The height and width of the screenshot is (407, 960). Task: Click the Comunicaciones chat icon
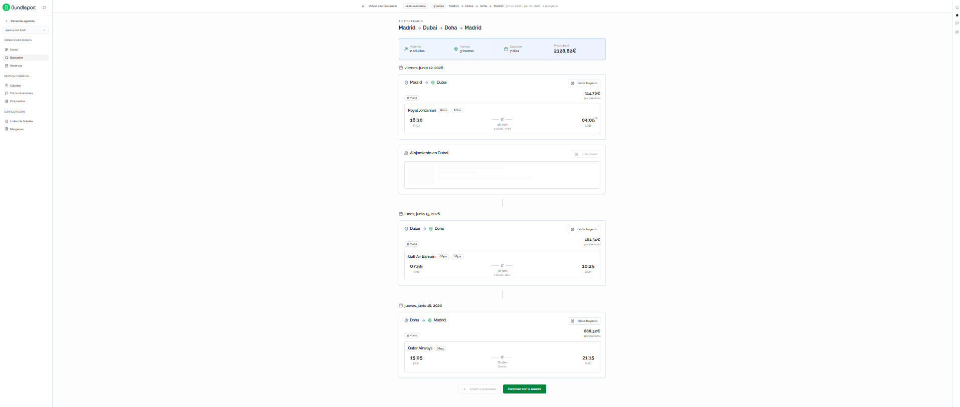click(7, 93)
